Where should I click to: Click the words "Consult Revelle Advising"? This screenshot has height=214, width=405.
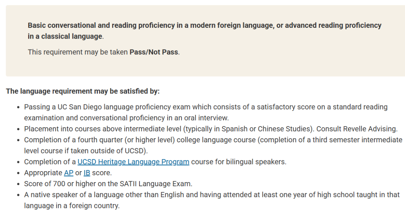coord(357,129)
